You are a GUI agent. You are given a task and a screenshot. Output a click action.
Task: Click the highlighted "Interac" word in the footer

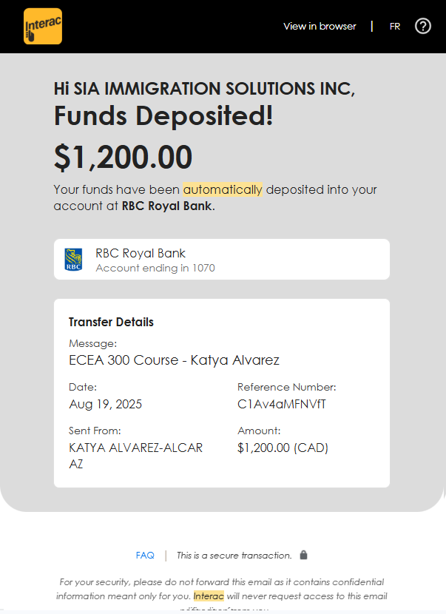[x=209, y=596]
